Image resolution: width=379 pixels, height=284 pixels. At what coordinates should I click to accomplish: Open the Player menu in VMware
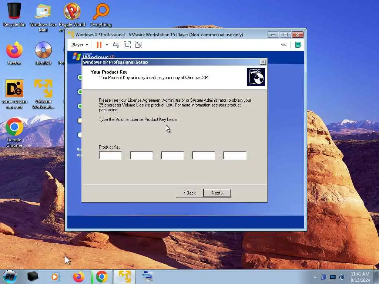tap(80, 45)
